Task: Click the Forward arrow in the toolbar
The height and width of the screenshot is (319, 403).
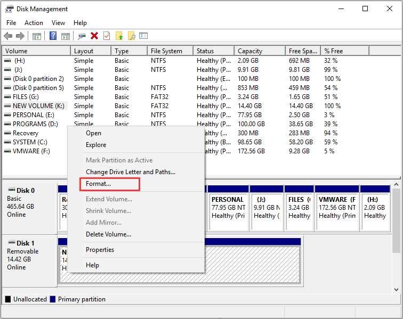Action: [20, 36]
